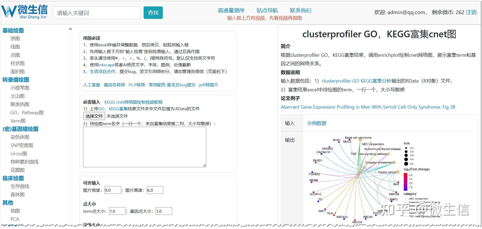This screenshot has height=229, width=482.
Task: Click the 转录组绘图 category heading
Action: pyautogui.click(x=16, y=80)
